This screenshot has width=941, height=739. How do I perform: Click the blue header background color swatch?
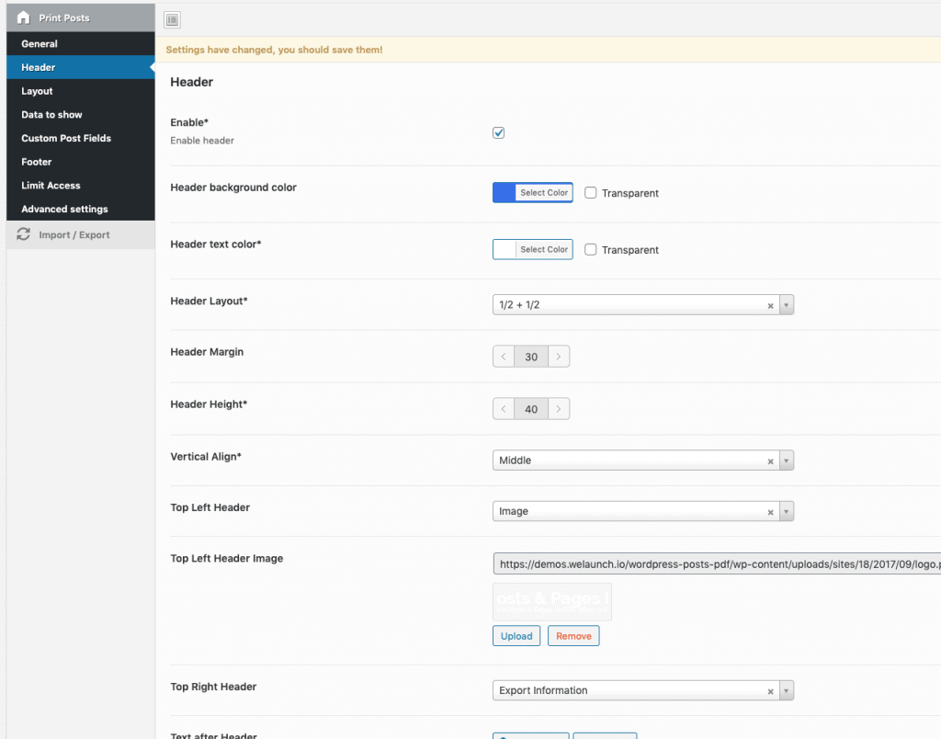(x=505, y=193)
